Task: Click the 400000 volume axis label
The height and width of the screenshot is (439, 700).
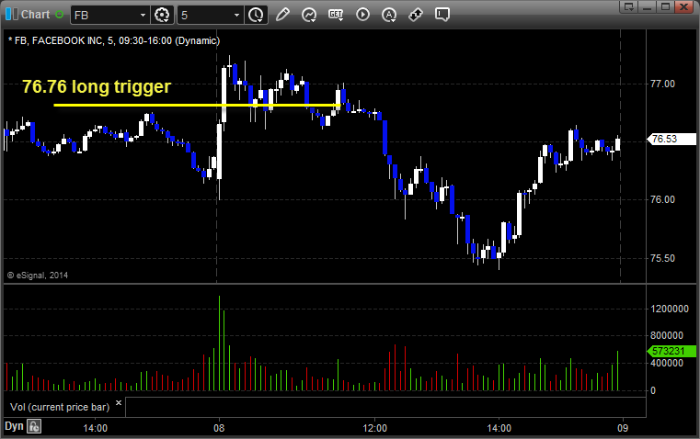Action: coord(667,364)
